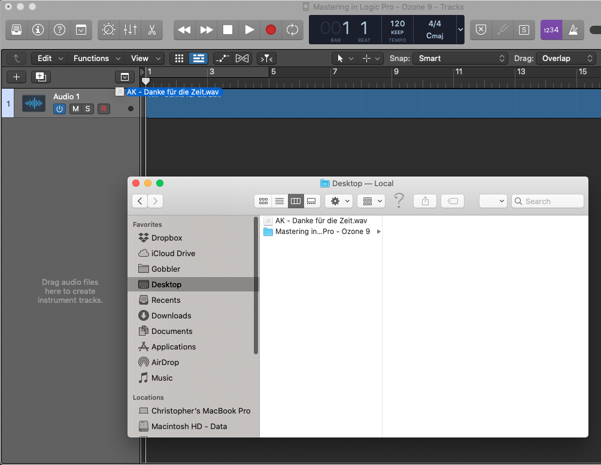Switch Finder to list view
Screen dimensions: 601x465
coord(280,201)
